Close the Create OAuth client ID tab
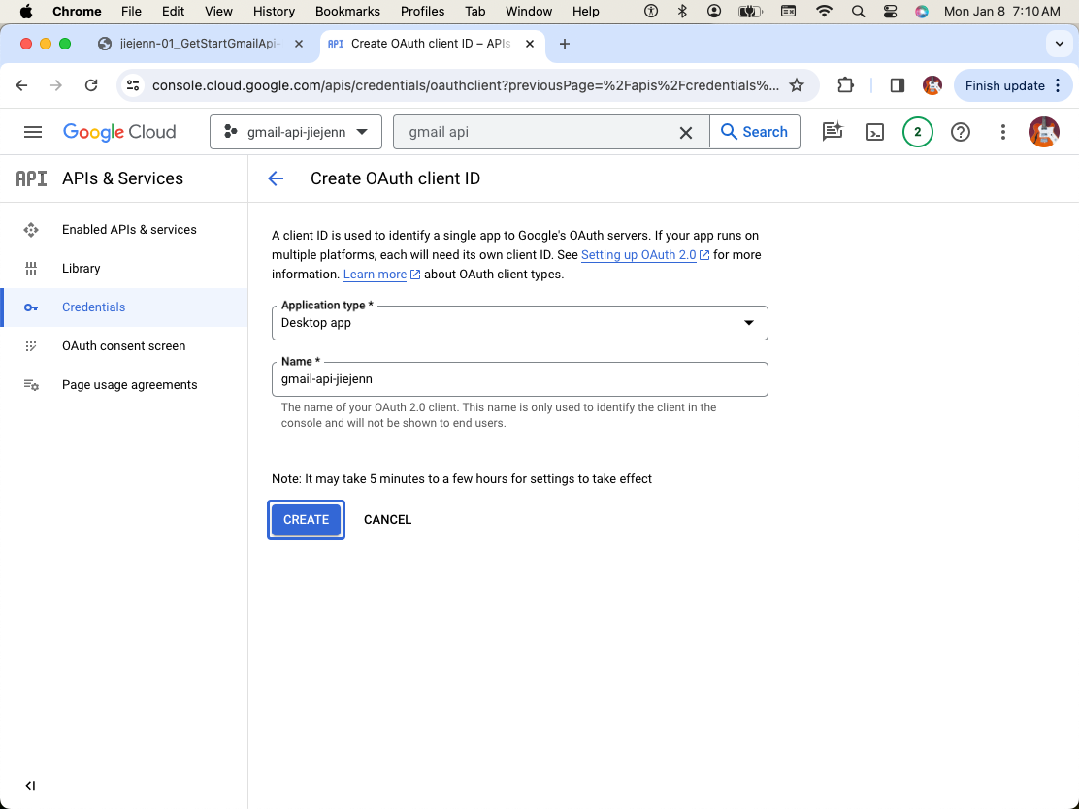The image size is (1079, 809). [529, 44]
